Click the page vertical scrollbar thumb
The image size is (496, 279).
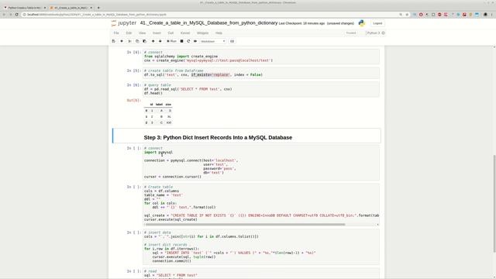tap(494, 204)
